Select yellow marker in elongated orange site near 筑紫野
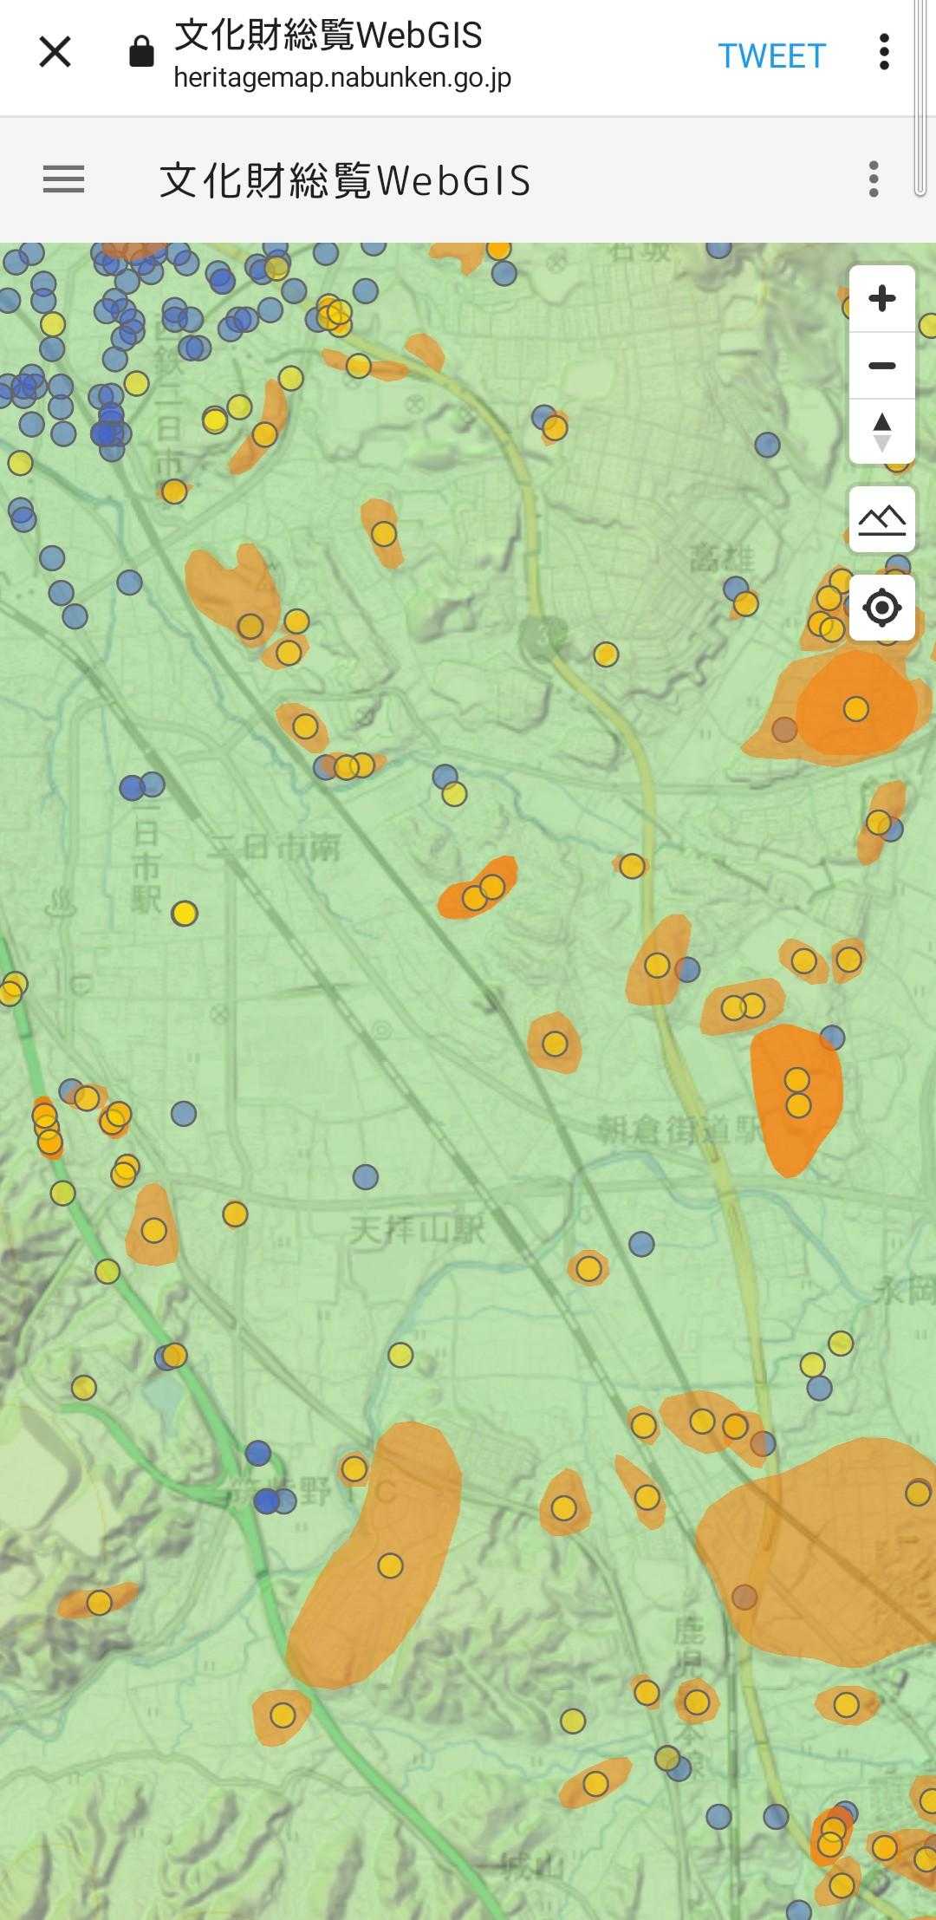936x1920 pixels. (x=390, y=1566)
